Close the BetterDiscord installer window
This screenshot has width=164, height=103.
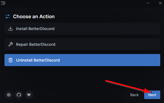(x=160, y=3)
